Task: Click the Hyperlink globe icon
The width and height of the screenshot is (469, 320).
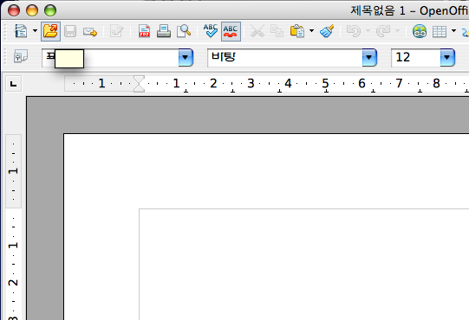Action: [420, 31]
